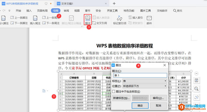Toggle 题注中不包含标签 checkbox

[x=114, y=91]
